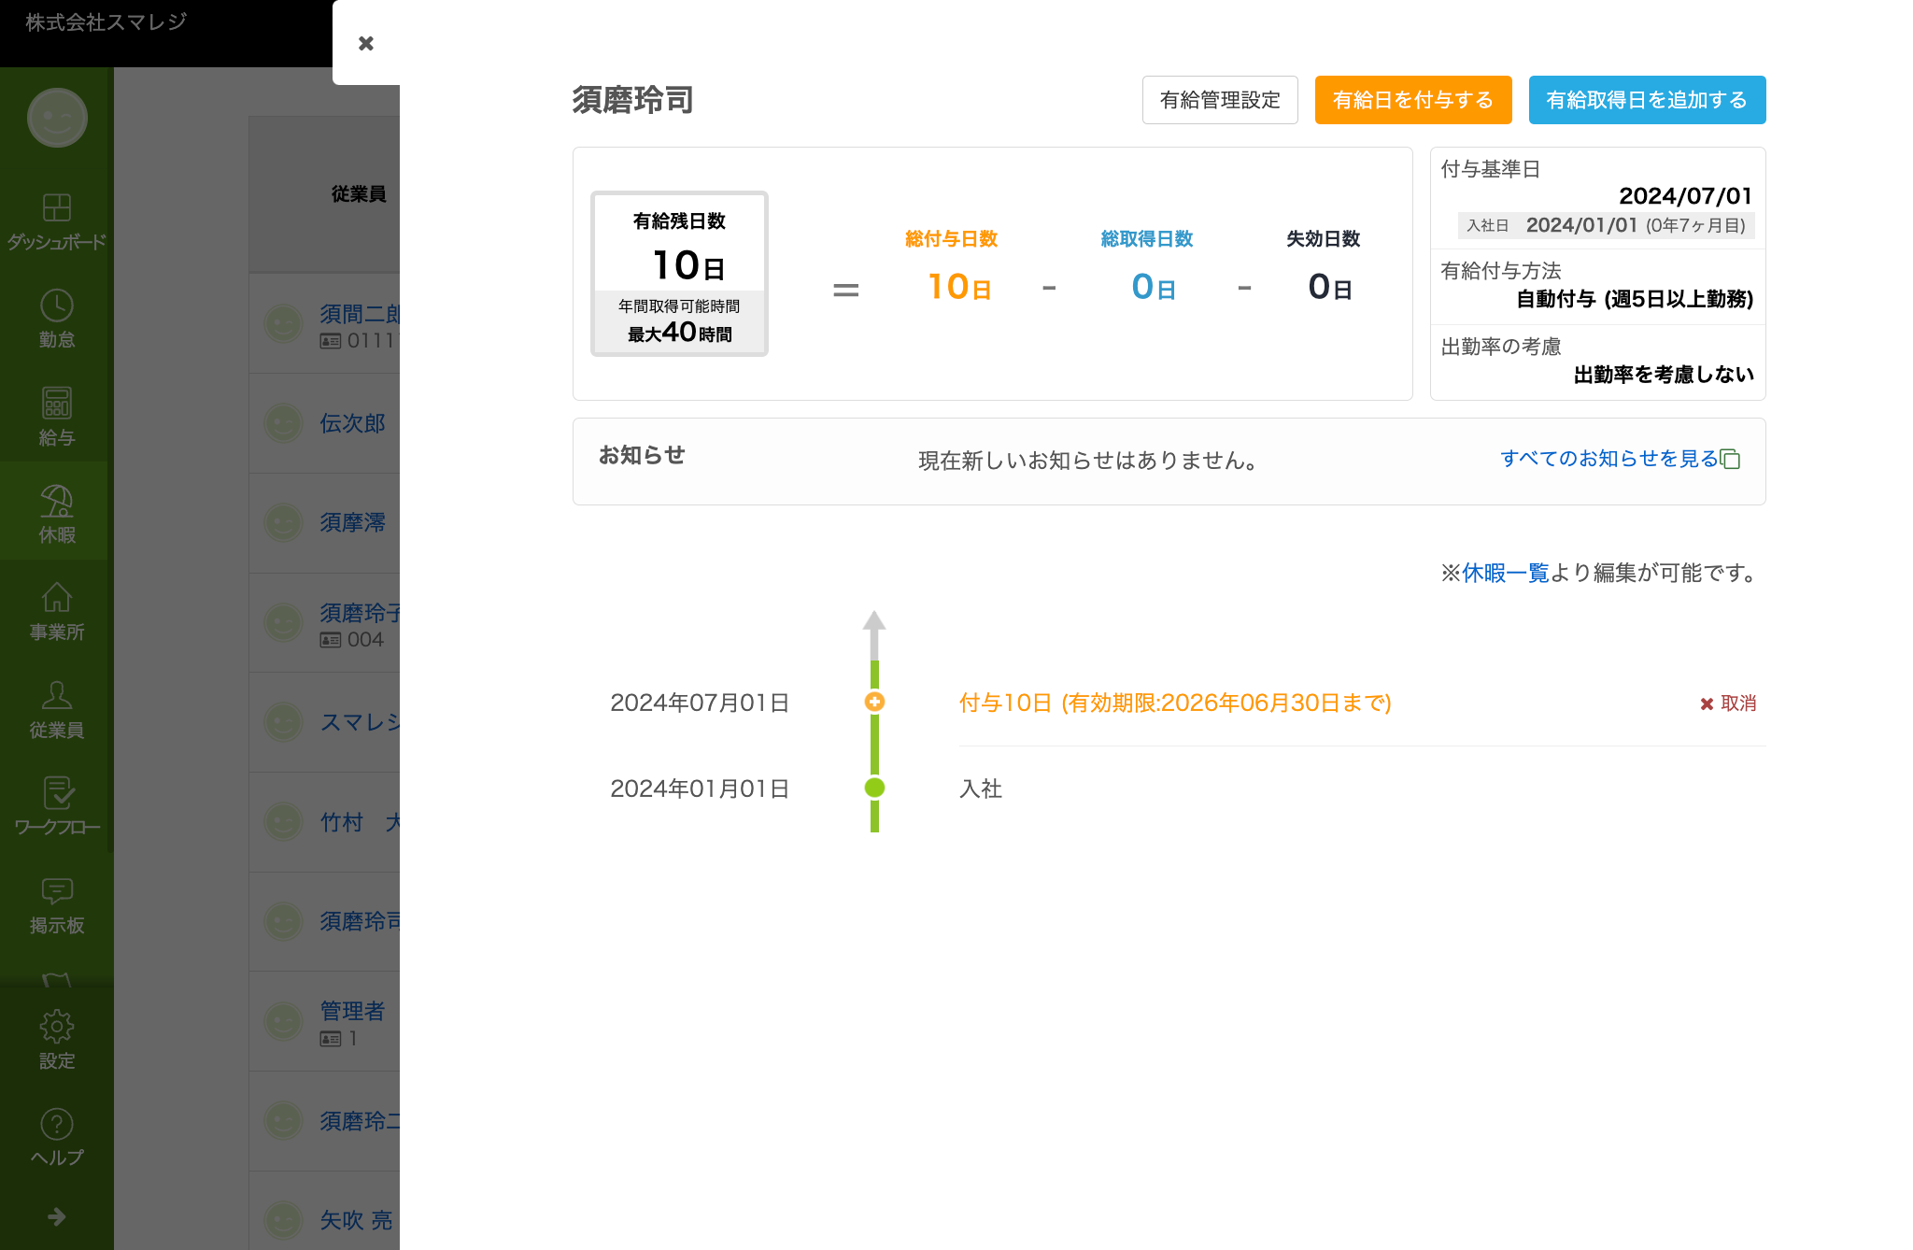
Task: Click the 2024年01月01日 timeline date
Action: (x=700, y=788)
